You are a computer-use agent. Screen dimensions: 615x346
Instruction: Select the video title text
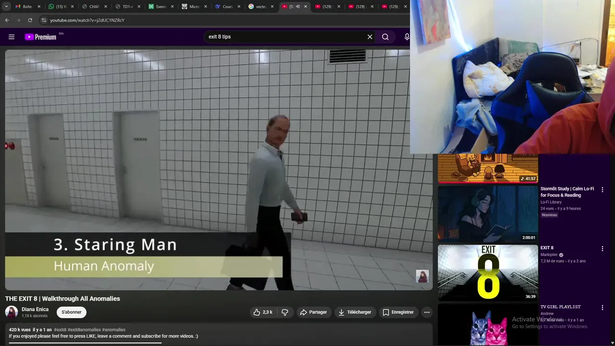tap(62, 299)
